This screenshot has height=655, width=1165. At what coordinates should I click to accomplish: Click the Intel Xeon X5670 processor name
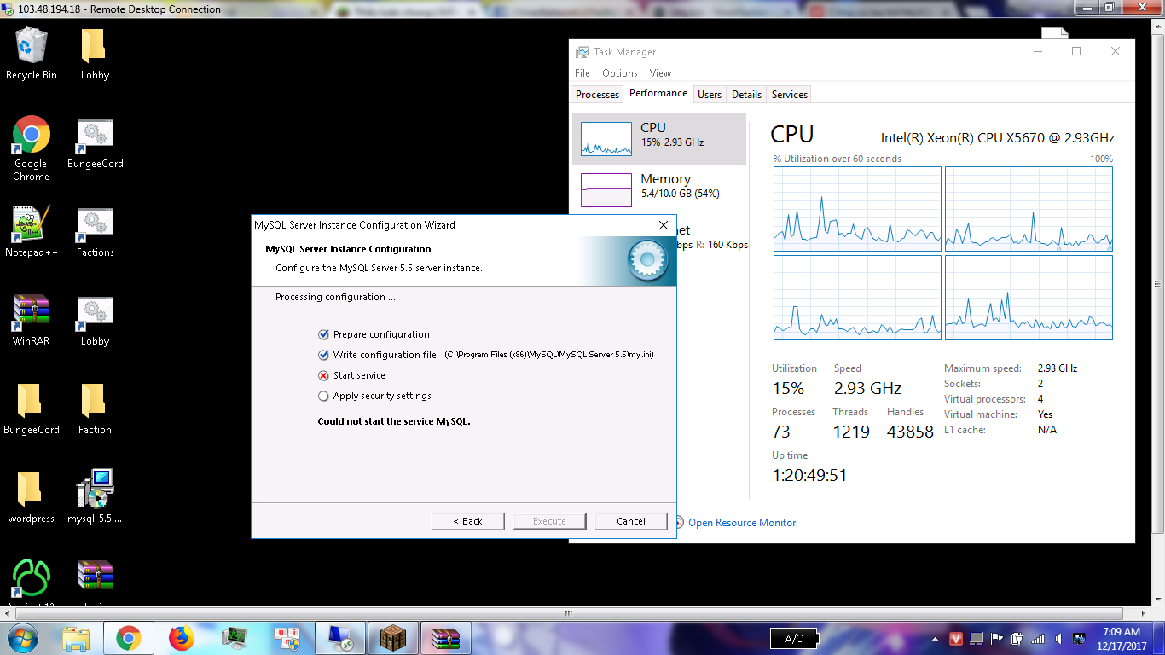[x=998, y=138]
